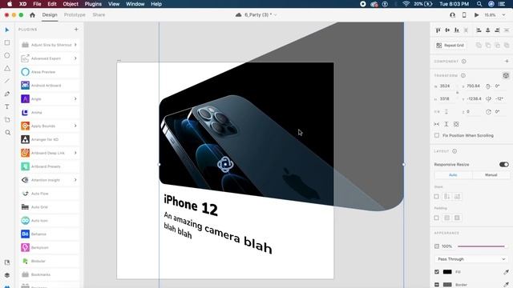
Task: Open the invite user icon
Action: coord(452,15)
